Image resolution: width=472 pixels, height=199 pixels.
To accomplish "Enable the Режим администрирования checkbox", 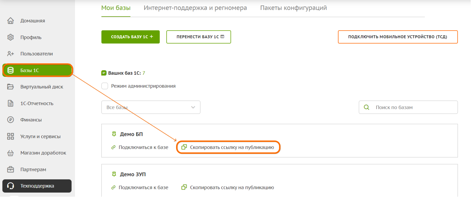I will click(x=105, y=86).
